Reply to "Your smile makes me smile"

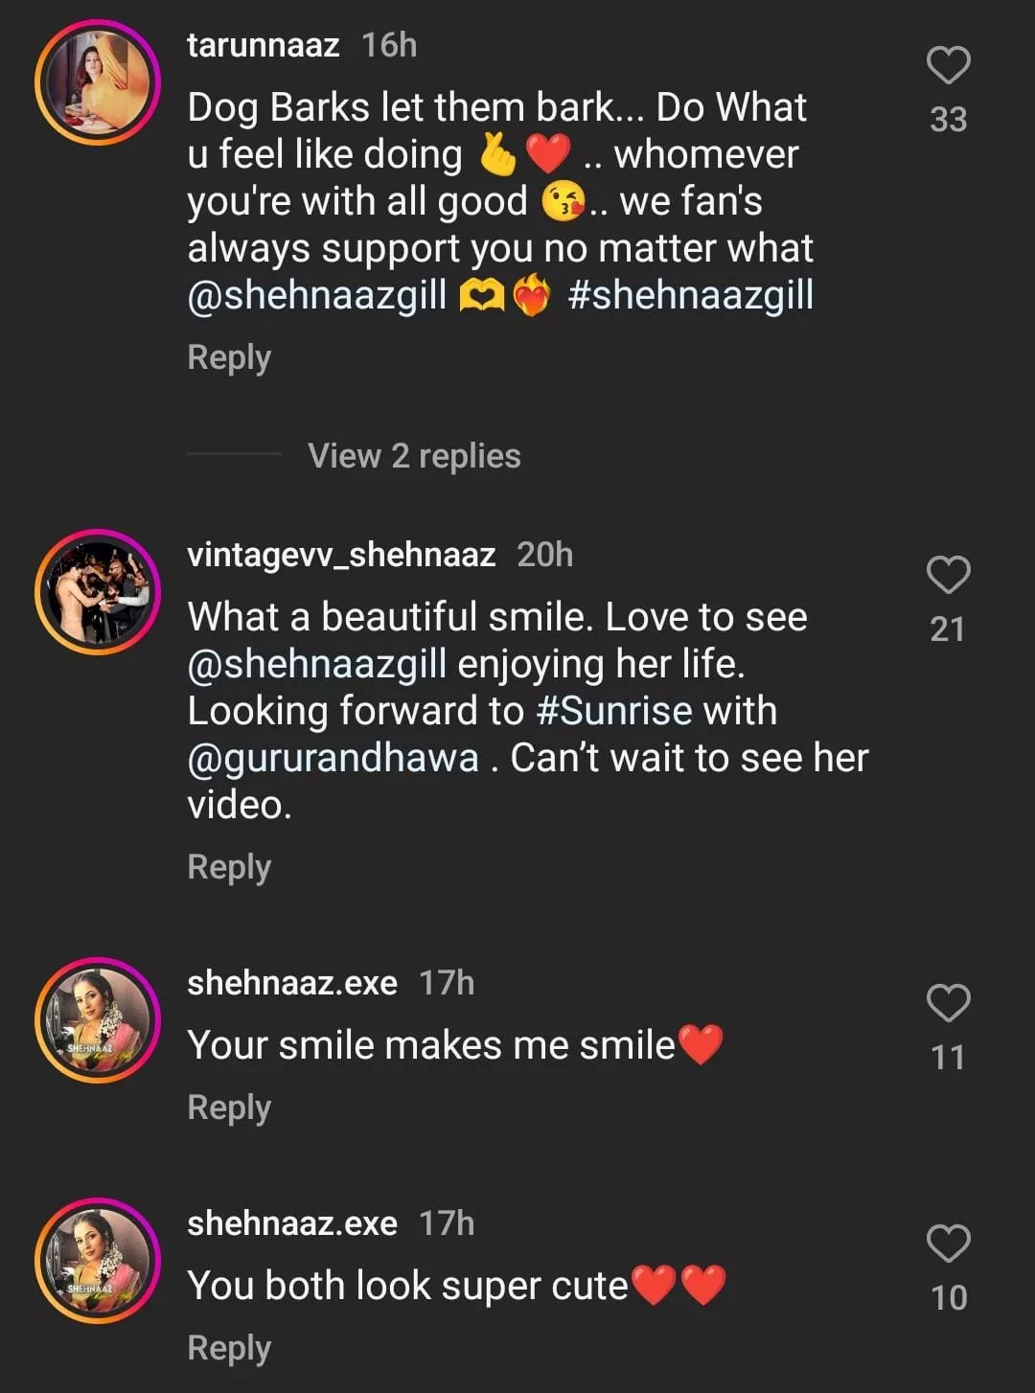tap(229, 1108)
